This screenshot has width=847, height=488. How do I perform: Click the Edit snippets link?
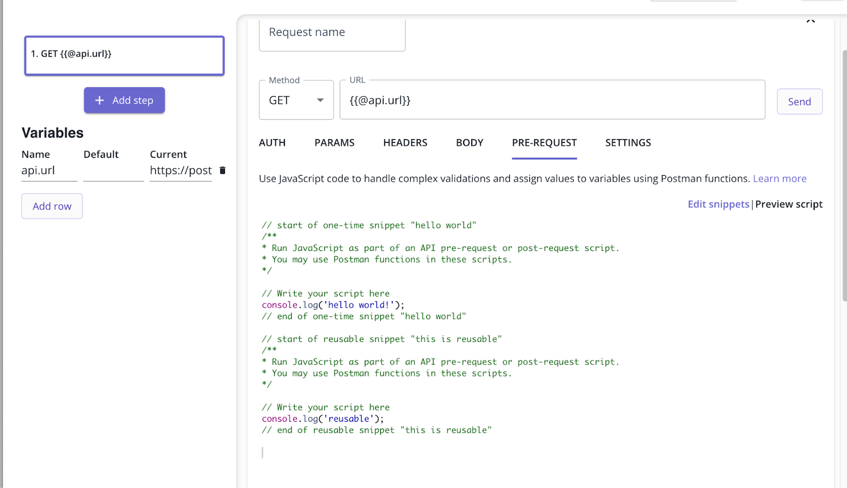[x=718, y=204]
